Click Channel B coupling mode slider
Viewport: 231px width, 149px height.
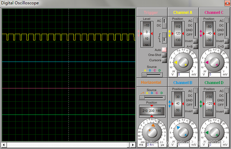point(195,98)
